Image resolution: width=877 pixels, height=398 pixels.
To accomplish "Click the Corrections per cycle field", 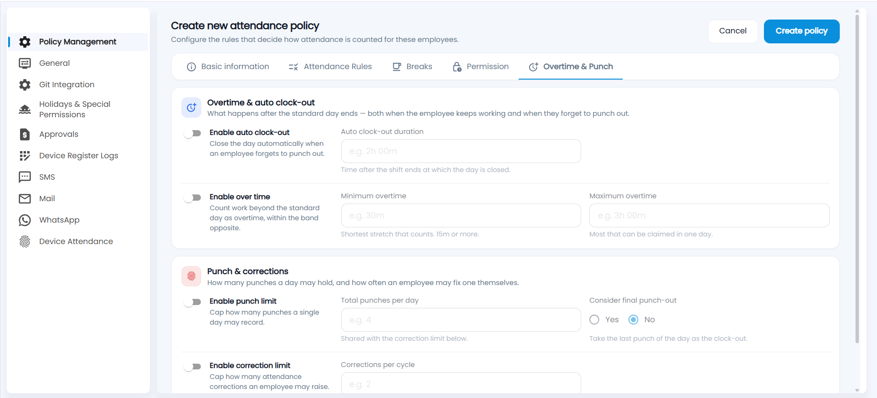I will click(x=461, y=383).
